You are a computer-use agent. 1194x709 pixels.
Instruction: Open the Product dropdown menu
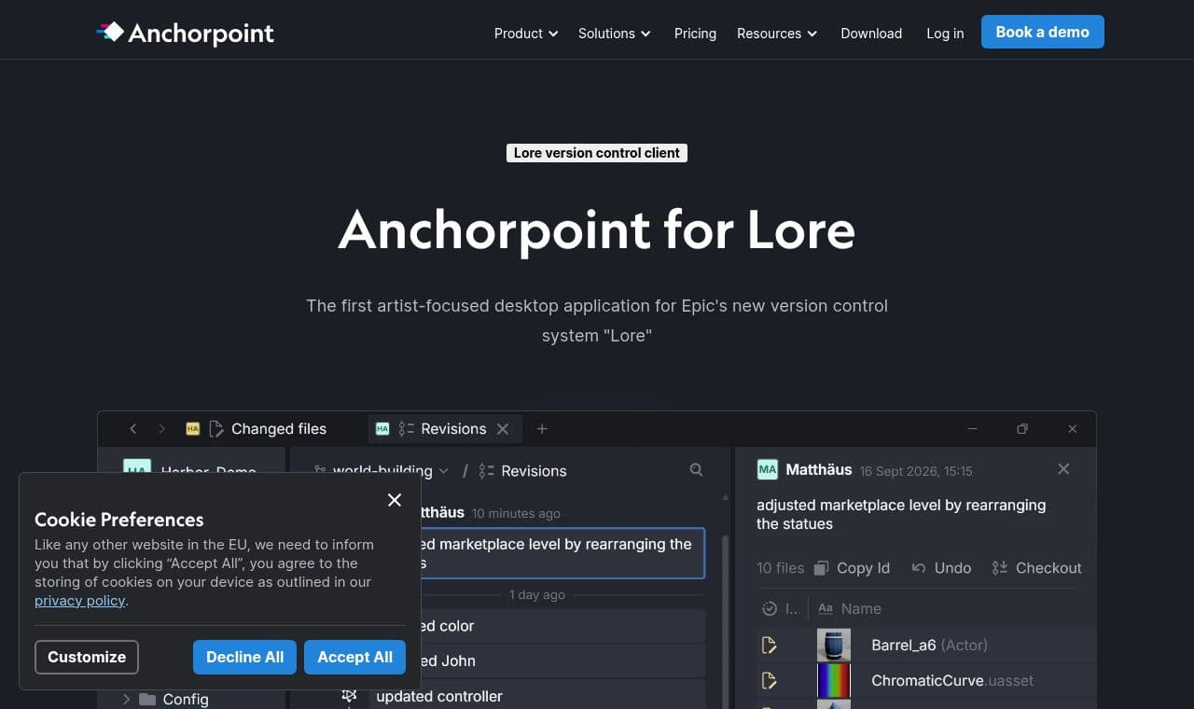click(x=526, y=34)
